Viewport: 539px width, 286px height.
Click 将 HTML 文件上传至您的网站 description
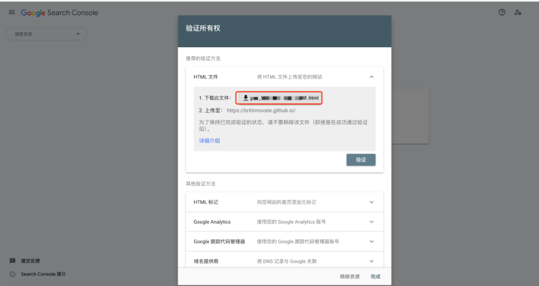(x=289, y=77)
